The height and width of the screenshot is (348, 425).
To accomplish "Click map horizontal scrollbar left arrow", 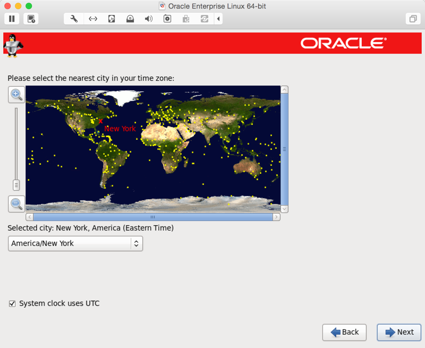I will click(x=30, y=217).
